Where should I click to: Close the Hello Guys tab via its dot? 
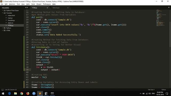tap(68, 8)
